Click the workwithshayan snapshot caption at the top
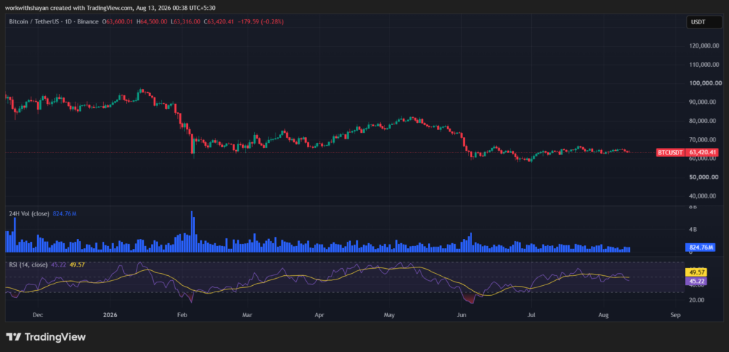The image size is (729, 352). pos(110,7)
